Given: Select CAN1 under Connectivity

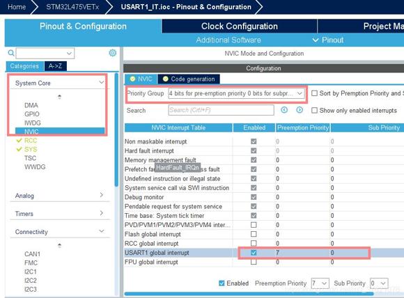Looking at the screenshot, I should (33, 254).
